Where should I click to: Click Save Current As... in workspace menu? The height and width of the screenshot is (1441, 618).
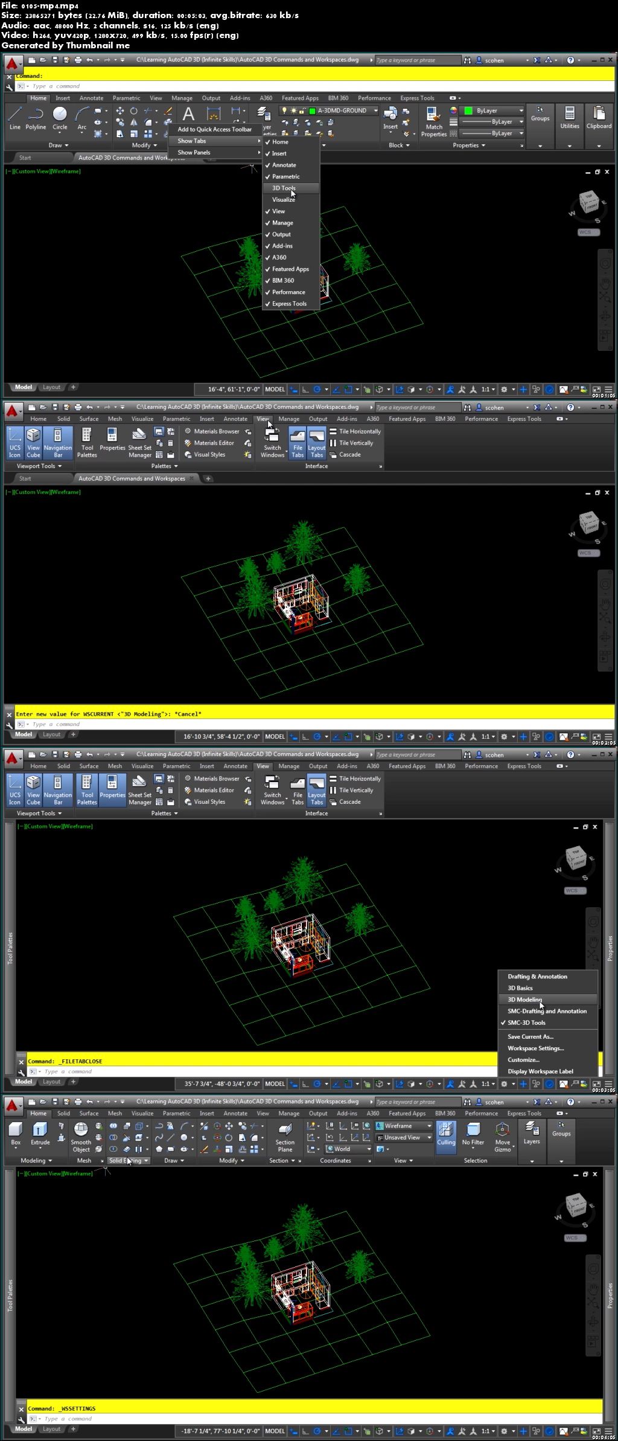tap(530, 1036)
